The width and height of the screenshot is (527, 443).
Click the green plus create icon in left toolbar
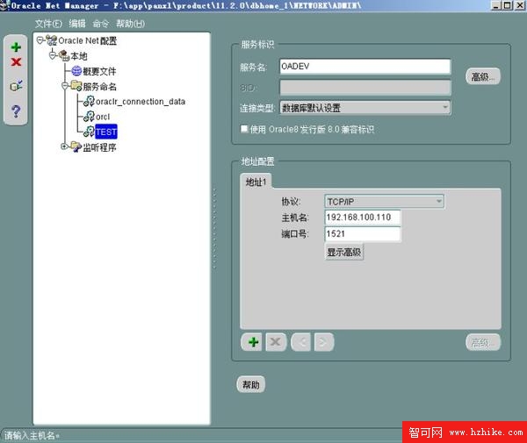16,47
